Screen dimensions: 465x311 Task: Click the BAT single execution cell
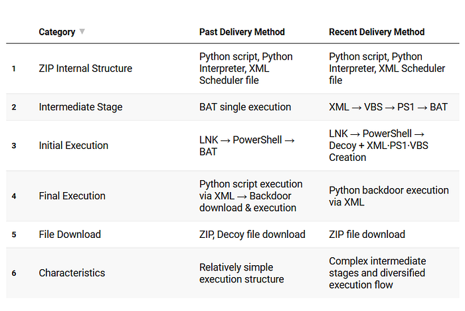[x=245, y=107]
